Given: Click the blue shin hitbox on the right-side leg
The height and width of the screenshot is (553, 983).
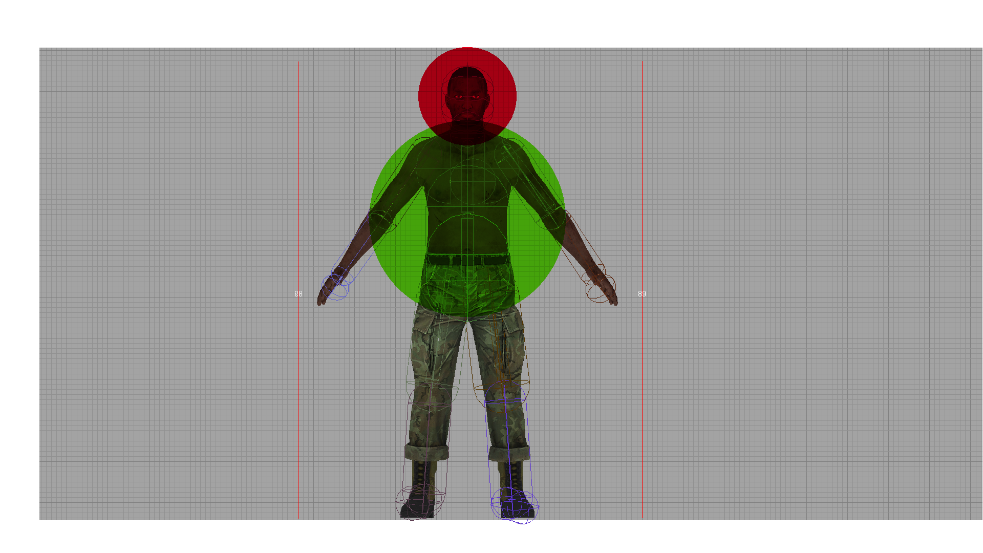Looking at the screenshot, I should click(x=507, y=430).
